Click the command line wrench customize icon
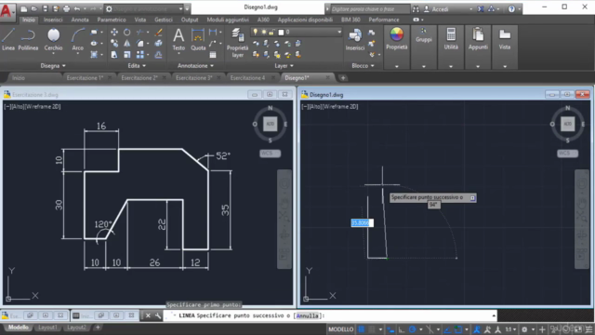This screenshot has width=595, height=335. click(158, 315)
